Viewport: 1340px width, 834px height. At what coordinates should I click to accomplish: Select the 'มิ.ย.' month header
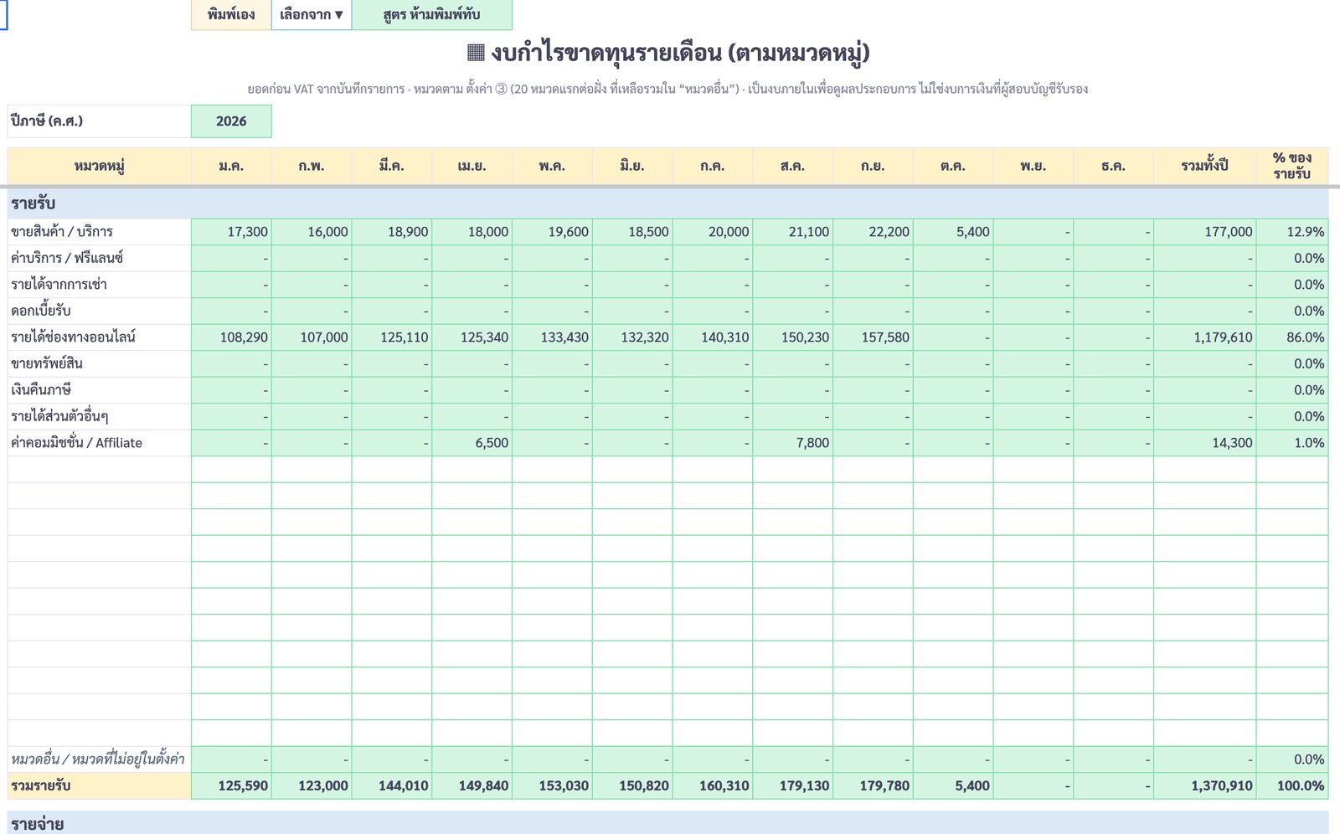[632, 166]
